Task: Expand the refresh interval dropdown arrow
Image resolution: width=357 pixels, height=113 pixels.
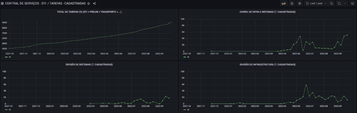Action: click(x=345, y=3)
